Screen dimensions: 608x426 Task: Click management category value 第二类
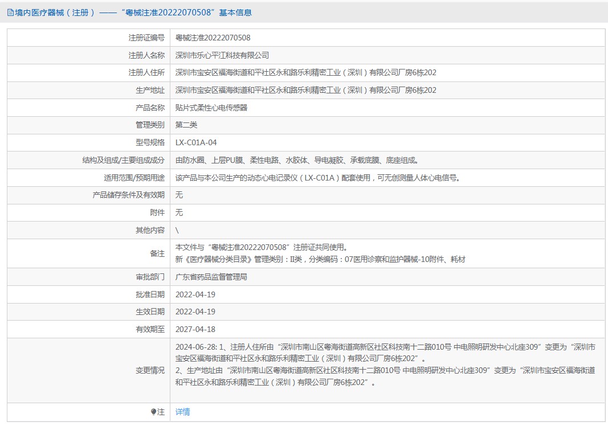[x=186, y=125]
